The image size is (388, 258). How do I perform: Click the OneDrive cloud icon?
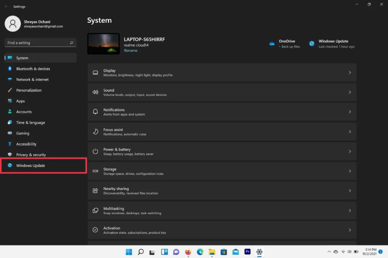pyautogui.click(x=272, y=44)
